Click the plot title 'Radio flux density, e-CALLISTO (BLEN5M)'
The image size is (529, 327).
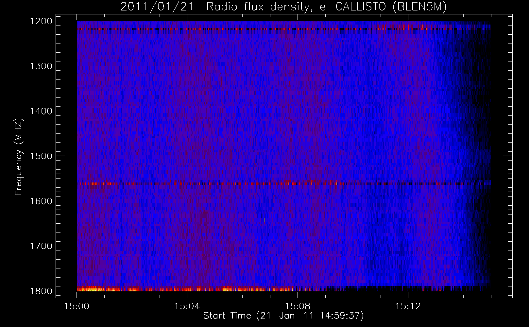pyautogui.click(x=327, y=7)
